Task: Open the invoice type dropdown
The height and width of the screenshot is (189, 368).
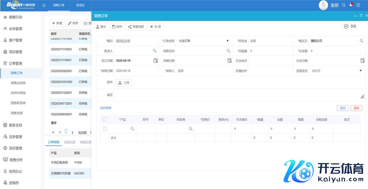Action: pos(361,71)
